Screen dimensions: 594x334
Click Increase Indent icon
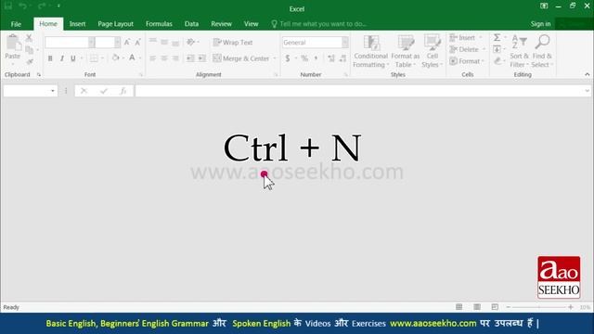pyautogui.click(x=202, y=58)
